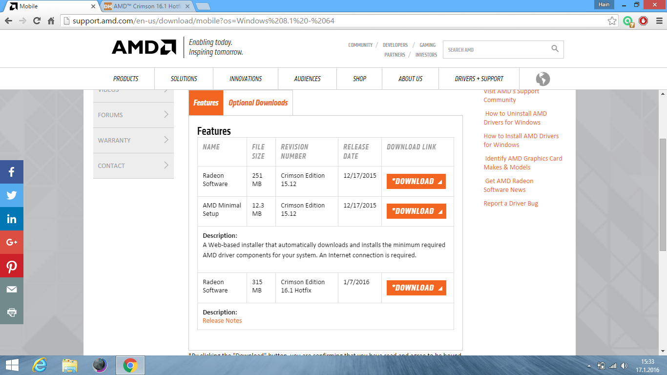Open How to Install AMD Drivers link
The width and height of the screenshot is (667, 375).
tap(521, 140)
